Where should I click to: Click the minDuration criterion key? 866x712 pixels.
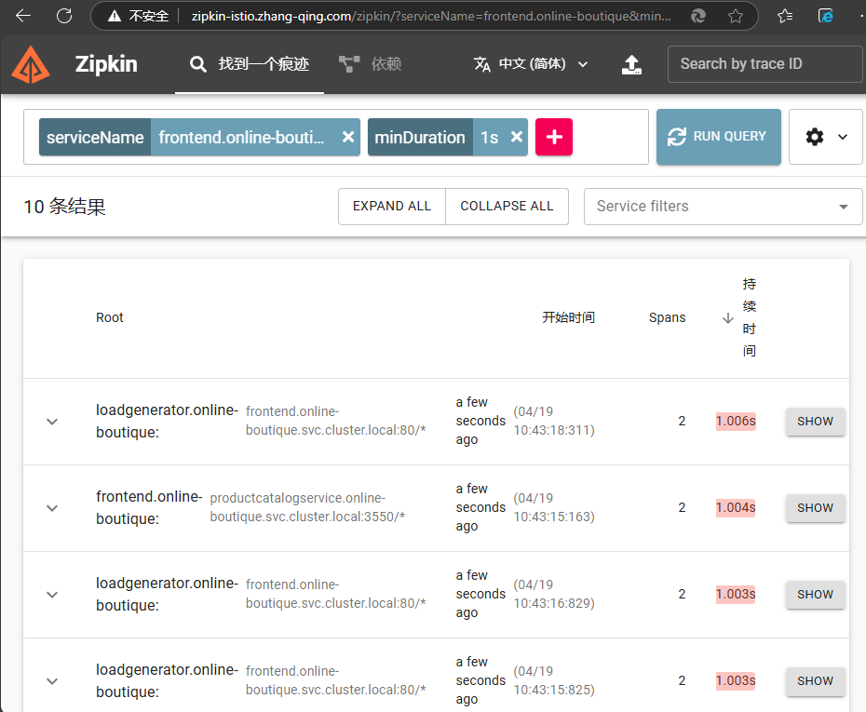tap(420, 137)
